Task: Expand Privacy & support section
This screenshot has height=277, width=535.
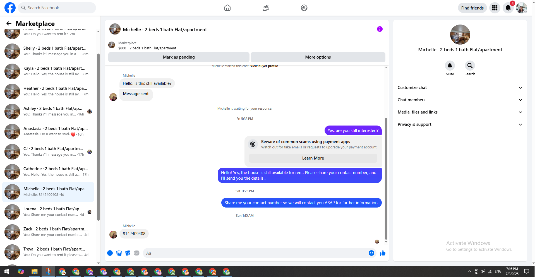Action: click(x=460, y=124)
